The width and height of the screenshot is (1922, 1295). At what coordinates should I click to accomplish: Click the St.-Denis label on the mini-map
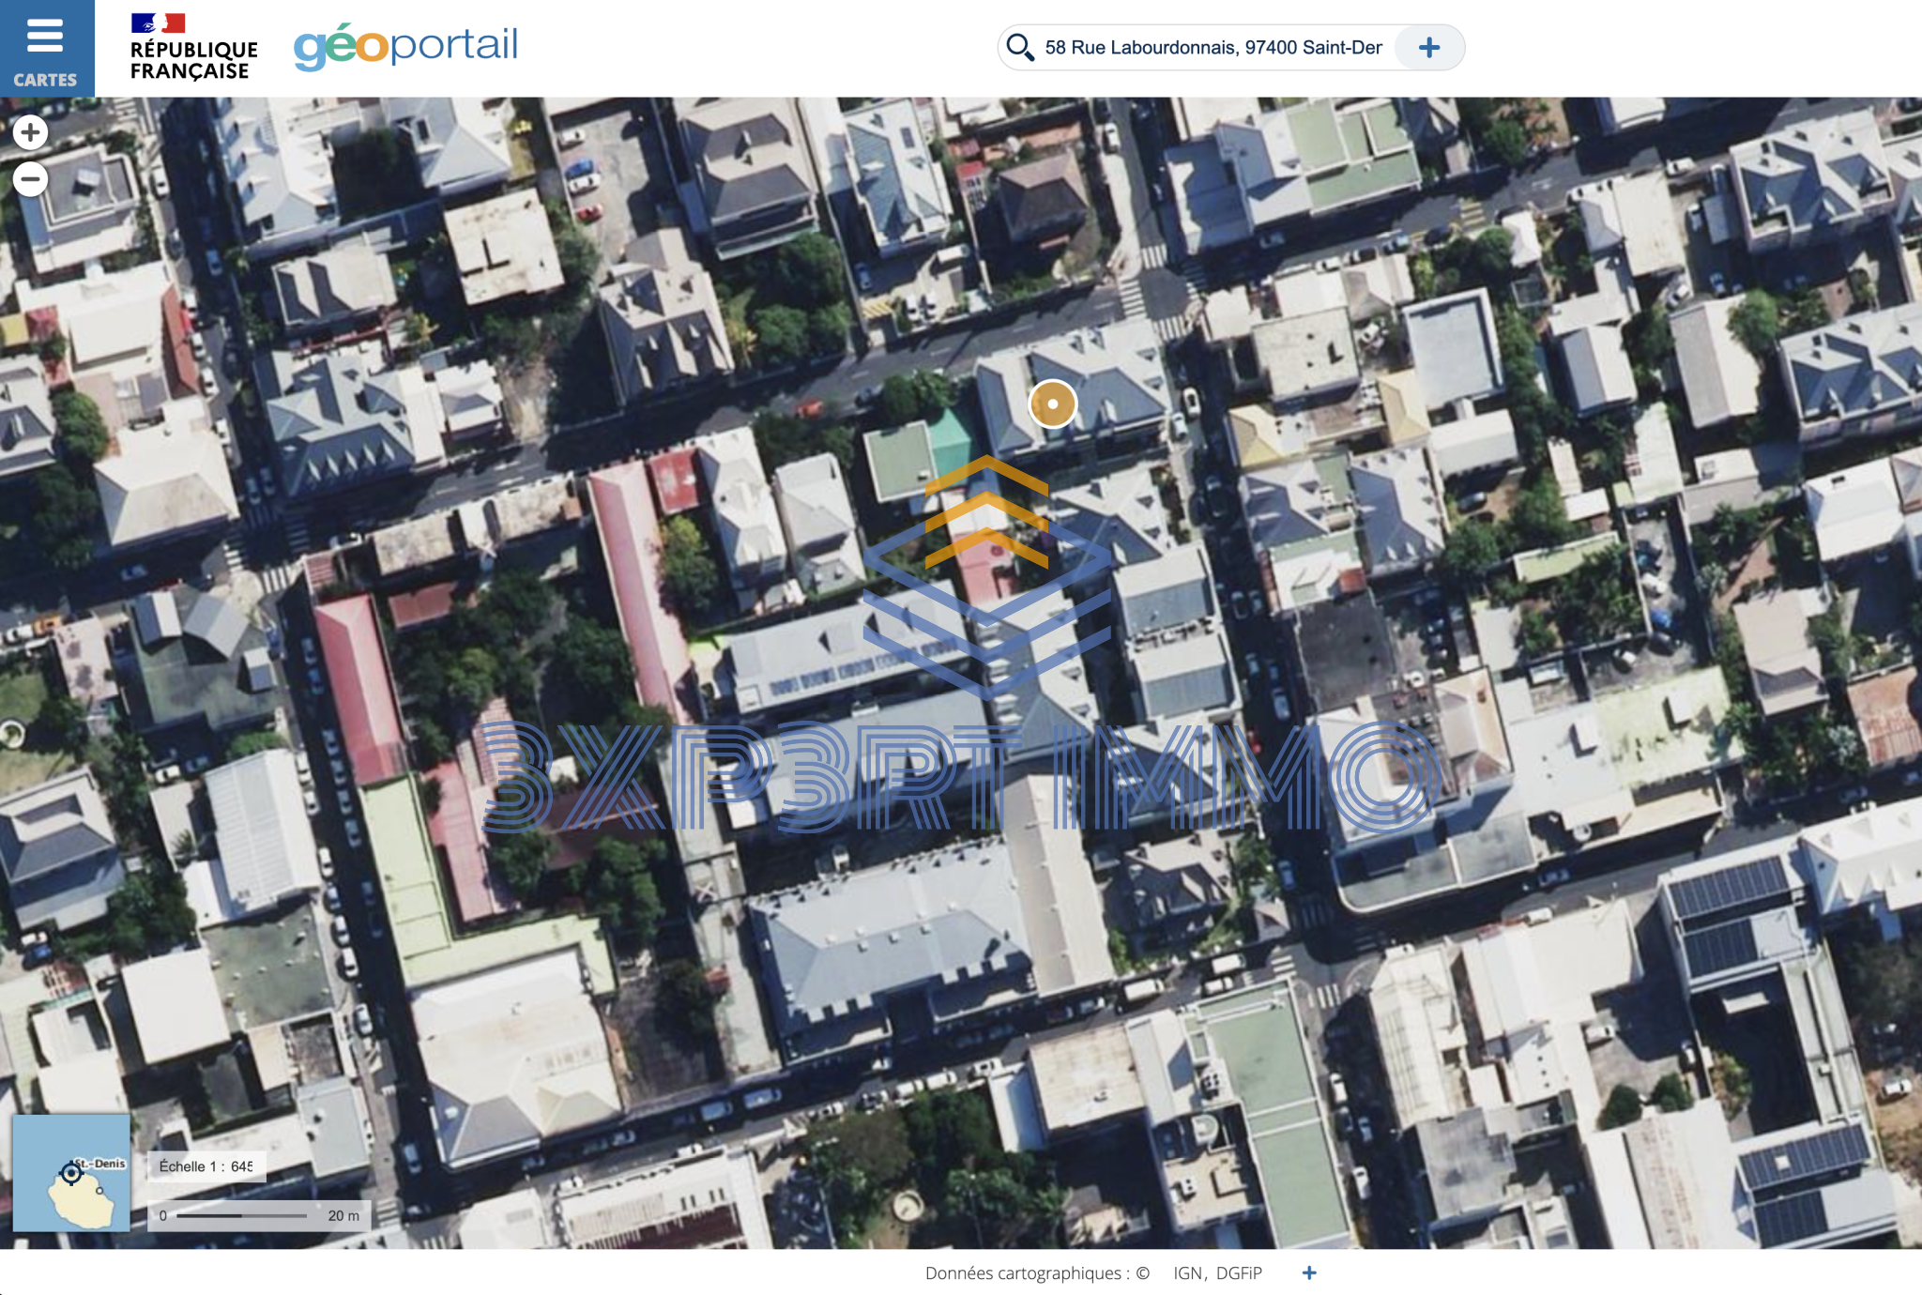coord(101,1164)
